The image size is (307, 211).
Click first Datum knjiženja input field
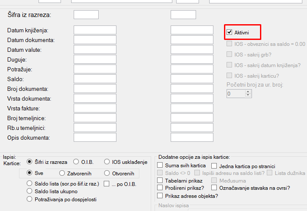[95, 30]
